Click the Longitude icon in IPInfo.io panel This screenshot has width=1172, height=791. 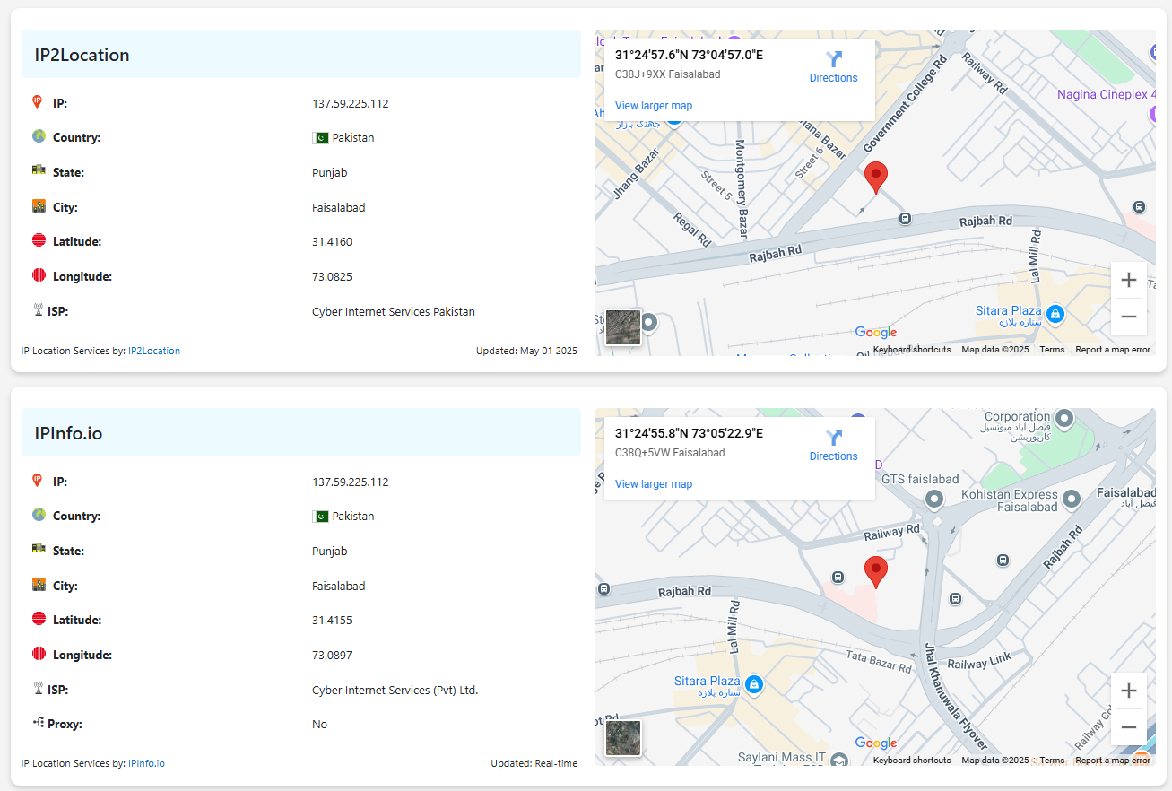39,654
